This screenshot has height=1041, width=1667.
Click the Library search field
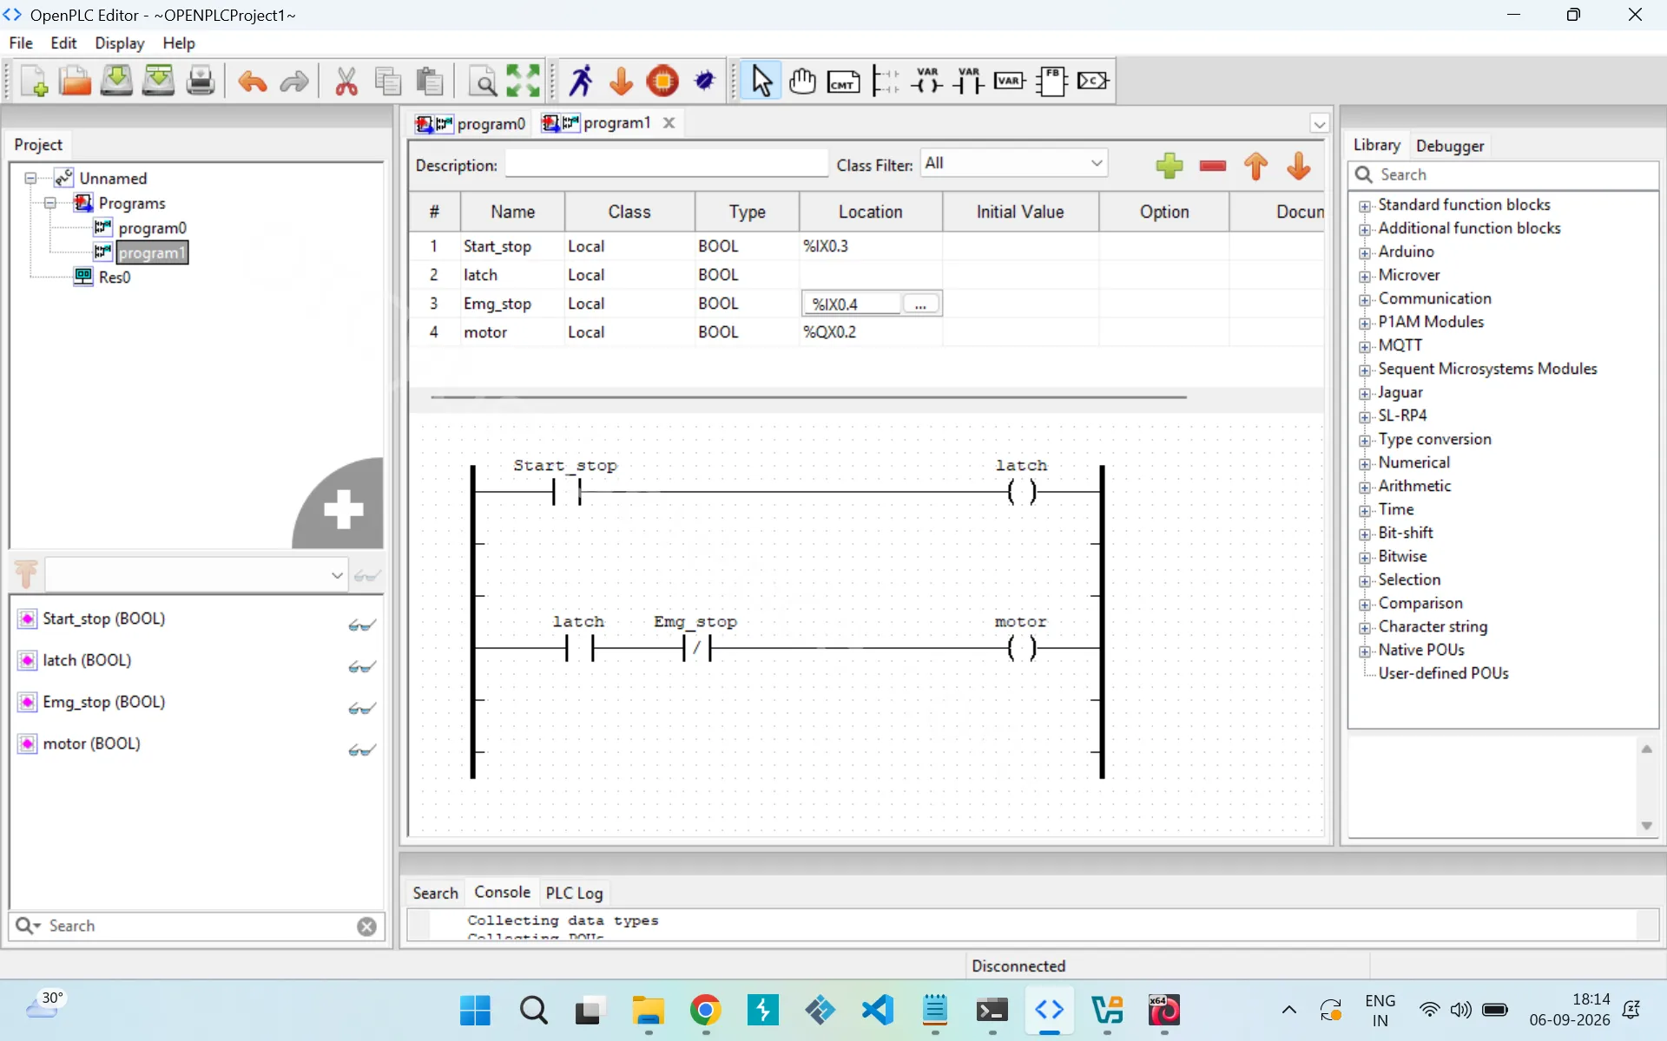click(x=1503, y=174)
